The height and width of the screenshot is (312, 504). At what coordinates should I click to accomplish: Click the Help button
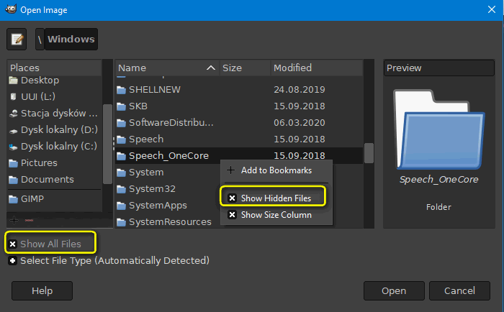tap(42, 291)
